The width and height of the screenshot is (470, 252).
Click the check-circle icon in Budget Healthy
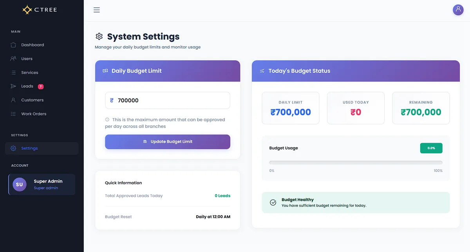[x=273, y=202]
